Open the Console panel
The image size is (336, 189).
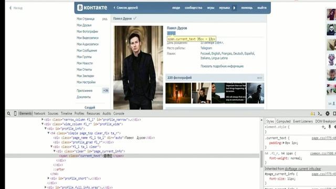(x=119, y=113)
